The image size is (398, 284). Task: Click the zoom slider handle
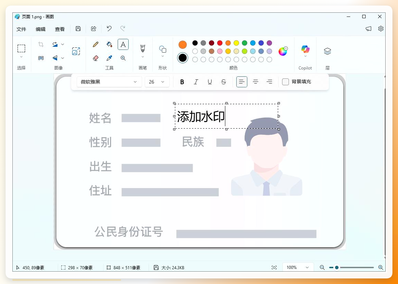tap(336, 267)
